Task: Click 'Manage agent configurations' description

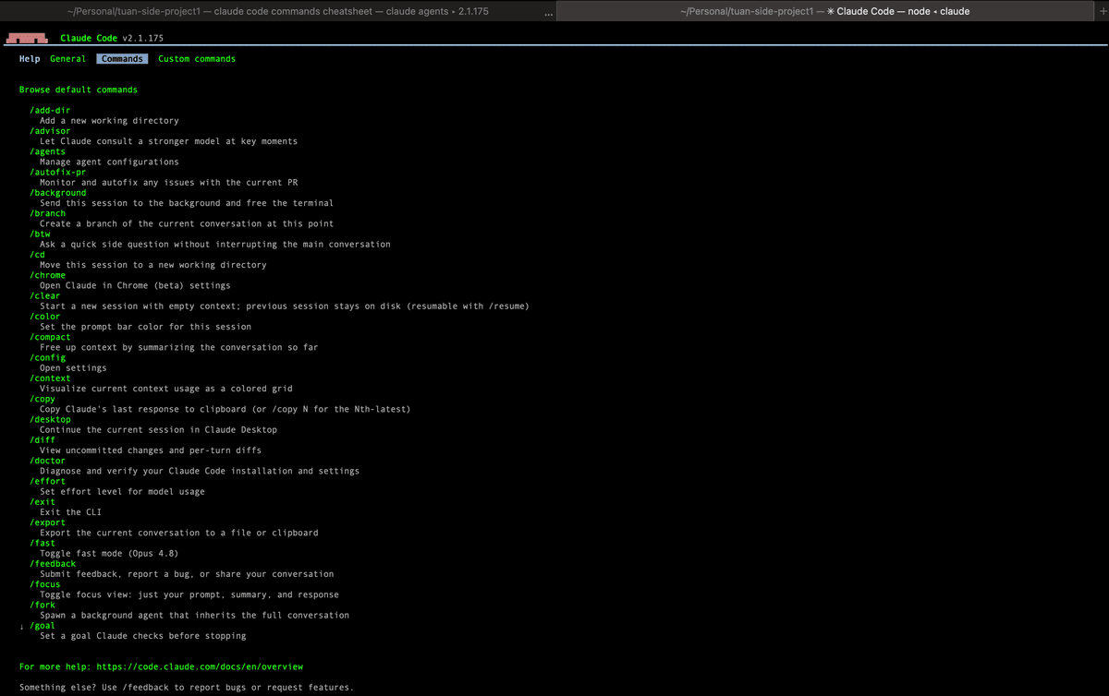Action: 109,162
